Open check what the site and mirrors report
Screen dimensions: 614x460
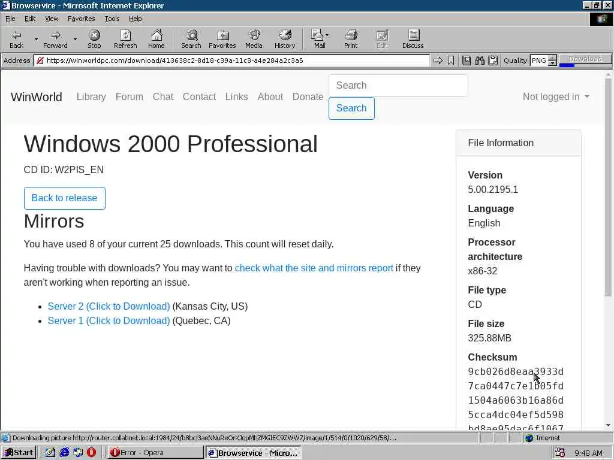pos(314,268)
